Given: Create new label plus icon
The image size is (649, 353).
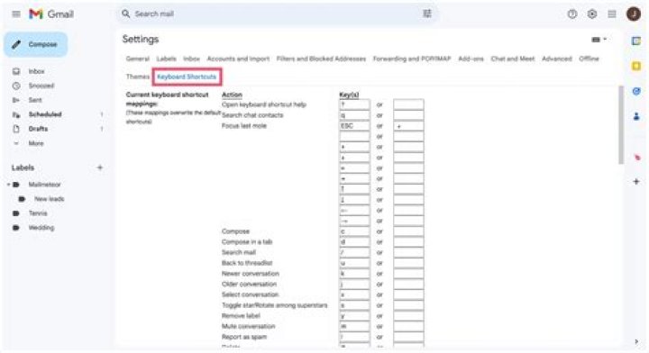Looking at the screenshot, I should point(100,167).
